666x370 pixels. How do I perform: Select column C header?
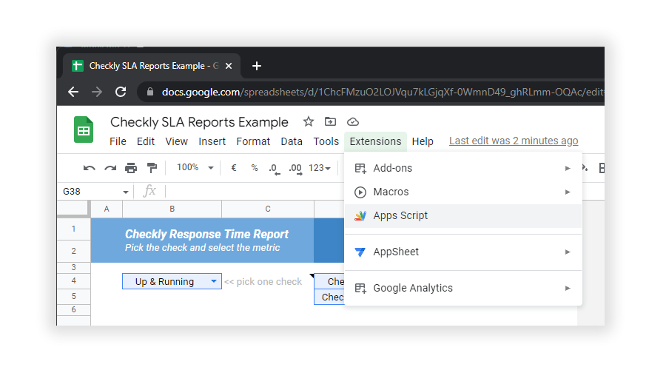coord(268,209)
